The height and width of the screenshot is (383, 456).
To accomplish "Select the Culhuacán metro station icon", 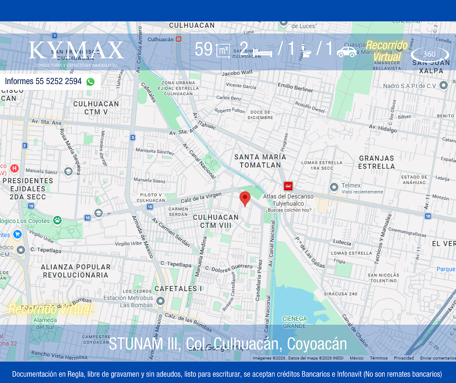I will coord(179,39).
